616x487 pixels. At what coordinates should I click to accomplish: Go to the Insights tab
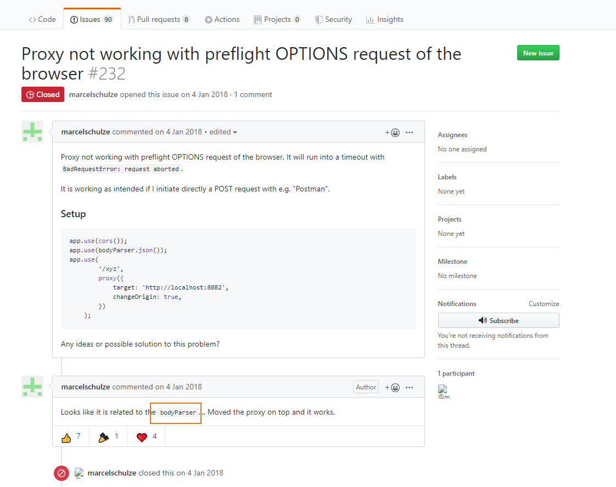[384, 19]
